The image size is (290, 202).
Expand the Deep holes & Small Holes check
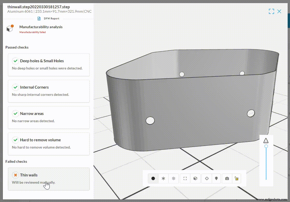click(x=49, y=65)
